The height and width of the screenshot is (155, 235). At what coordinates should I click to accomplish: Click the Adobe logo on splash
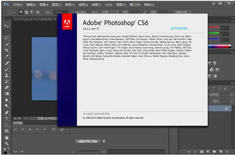pos(67,22)
